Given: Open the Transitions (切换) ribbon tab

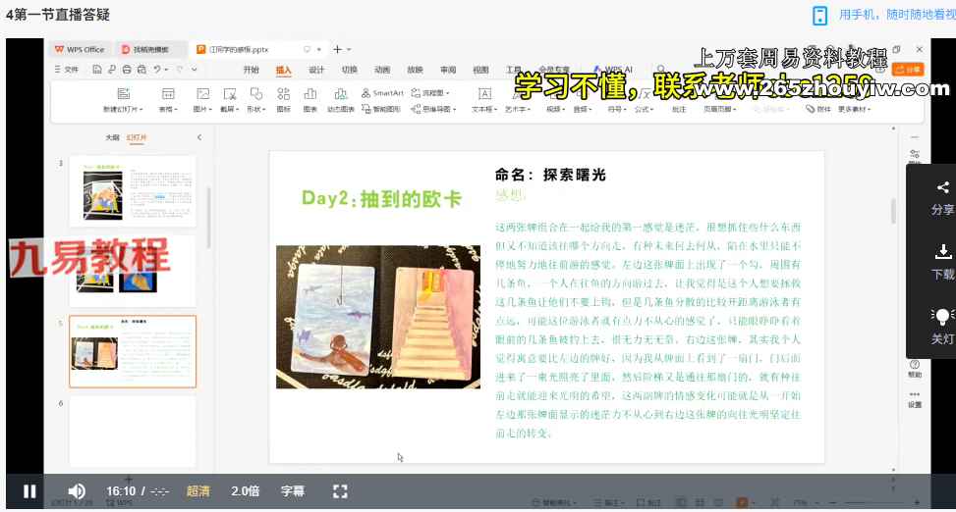Looking at the screenshot, I should [350, 70].
